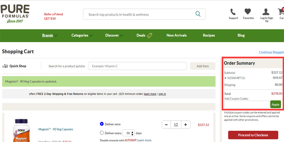284x142 pixels.
Task: Open the Deals menu item
Action: [144, 35]
